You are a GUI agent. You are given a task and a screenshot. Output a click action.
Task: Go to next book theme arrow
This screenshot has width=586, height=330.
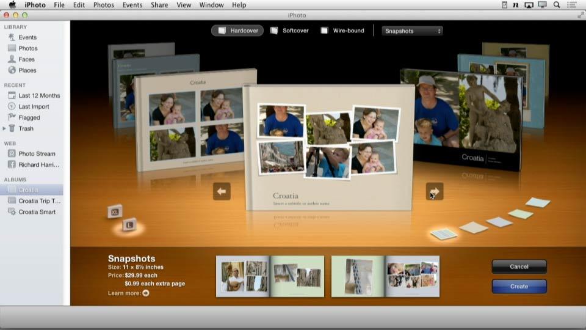[x=435, y=191]
